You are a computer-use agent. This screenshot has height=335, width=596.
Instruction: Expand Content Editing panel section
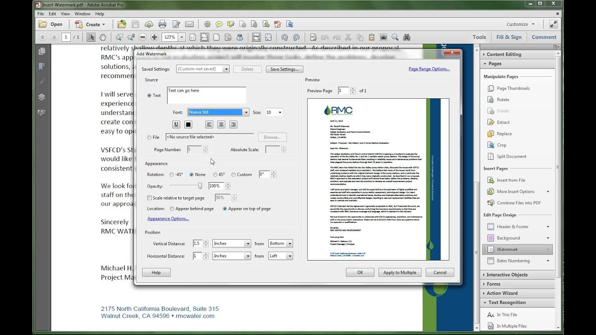(x=484, y=54)
